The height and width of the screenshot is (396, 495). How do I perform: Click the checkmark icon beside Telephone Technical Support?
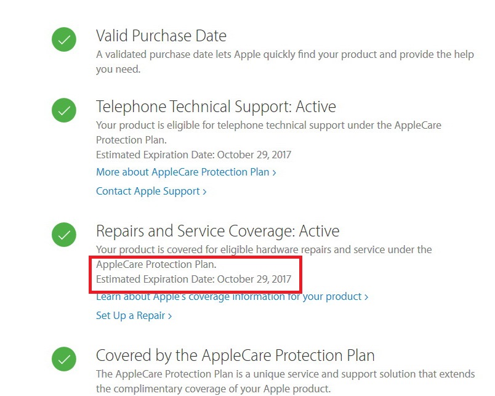coord(63,111)
